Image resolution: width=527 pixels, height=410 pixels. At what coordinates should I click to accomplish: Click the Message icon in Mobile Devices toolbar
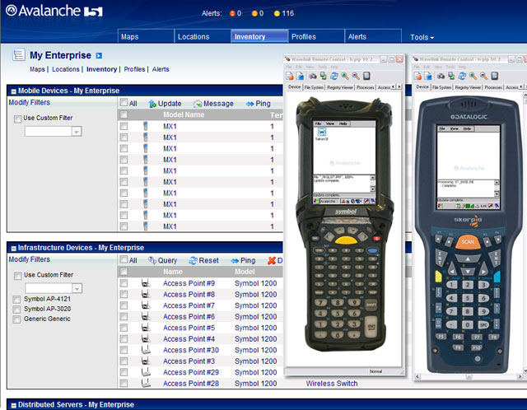[198, 104]
